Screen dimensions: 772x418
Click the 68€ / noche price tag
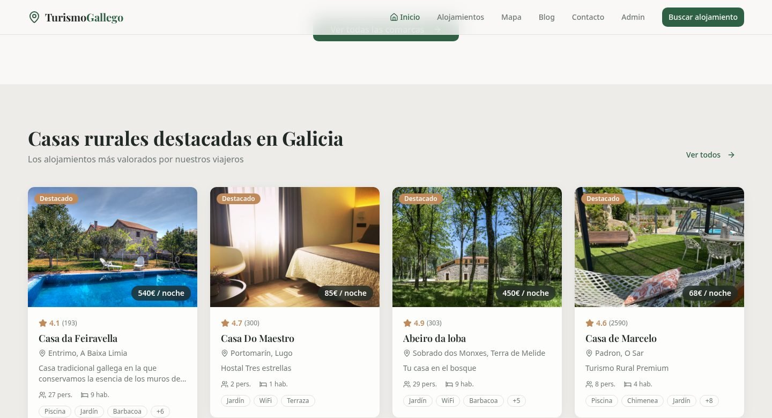pyautogui.click(x=710, y=293)
